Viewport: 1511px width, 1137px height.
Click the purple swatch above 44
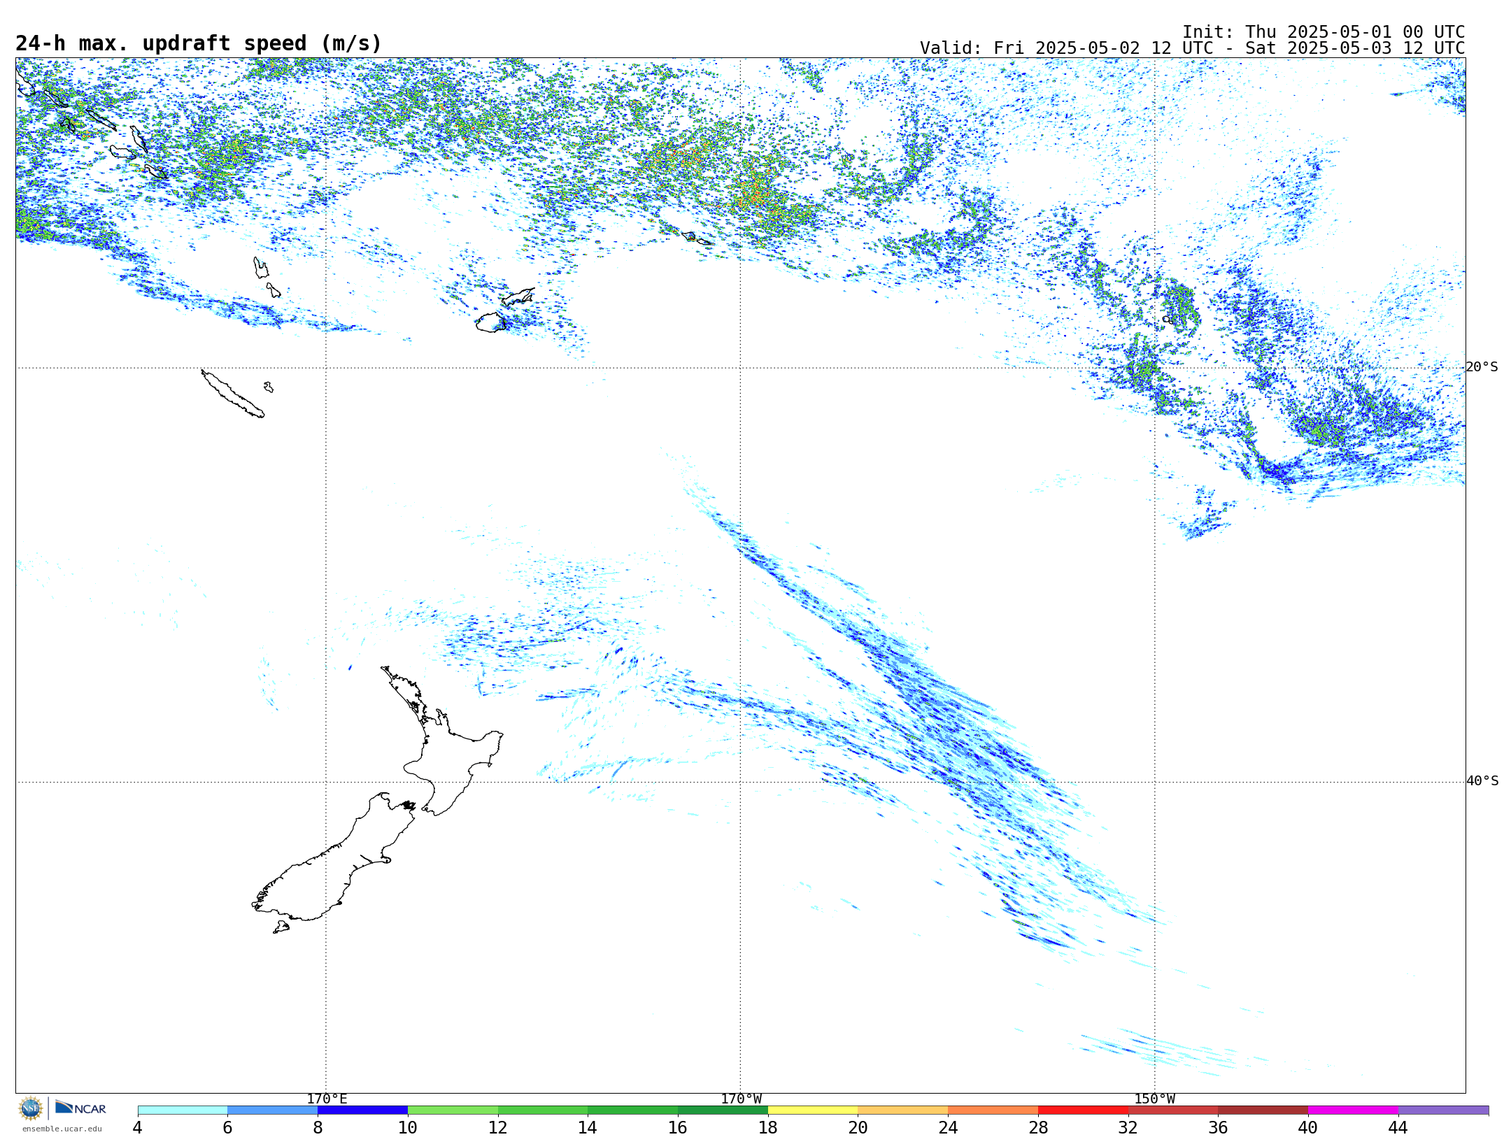point(1443,1110)
